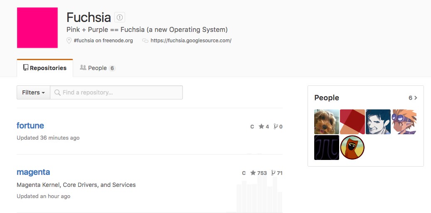The image size is (431, 213).
Task: Open the round hooded figure member avatar
Action: pyautogui.click(x=352, y=148)
